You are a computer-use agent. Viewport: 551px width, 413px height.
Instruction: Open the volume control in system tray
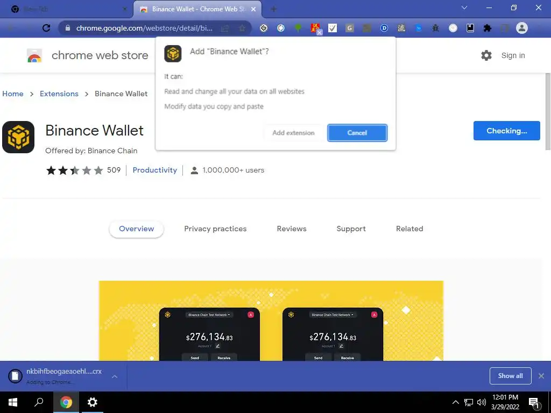coord(482,402)
